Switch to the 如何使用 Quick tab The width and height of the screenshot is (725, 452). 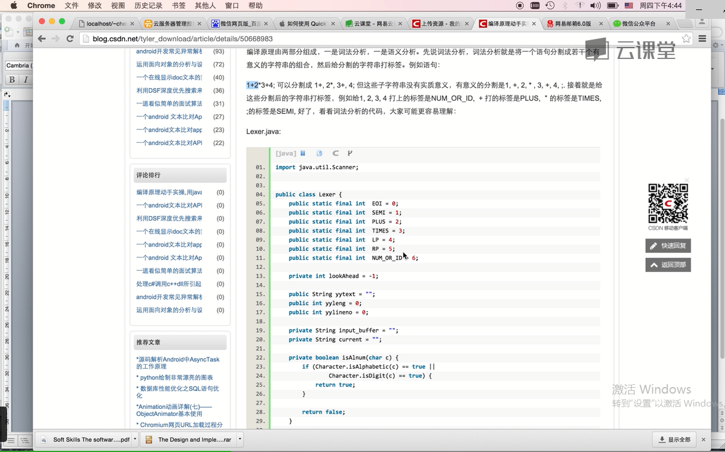[305, 24]
